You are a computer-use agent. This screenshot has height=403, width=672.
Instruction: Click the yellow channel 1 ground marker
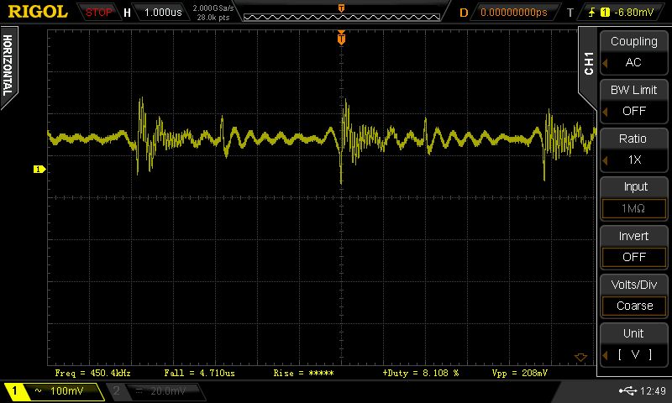point(39,169)
